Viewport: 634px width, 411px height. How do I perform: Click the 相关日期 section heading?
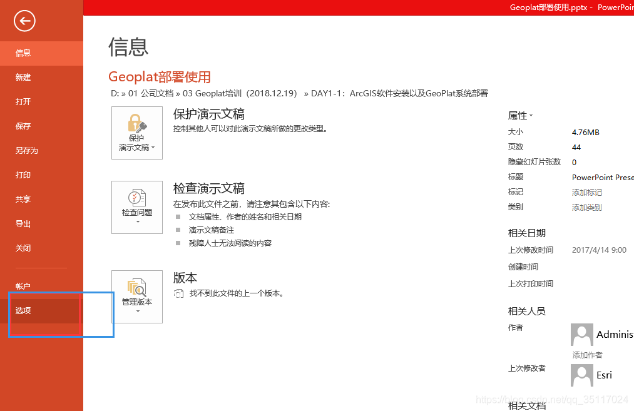(x=527, y=233)
